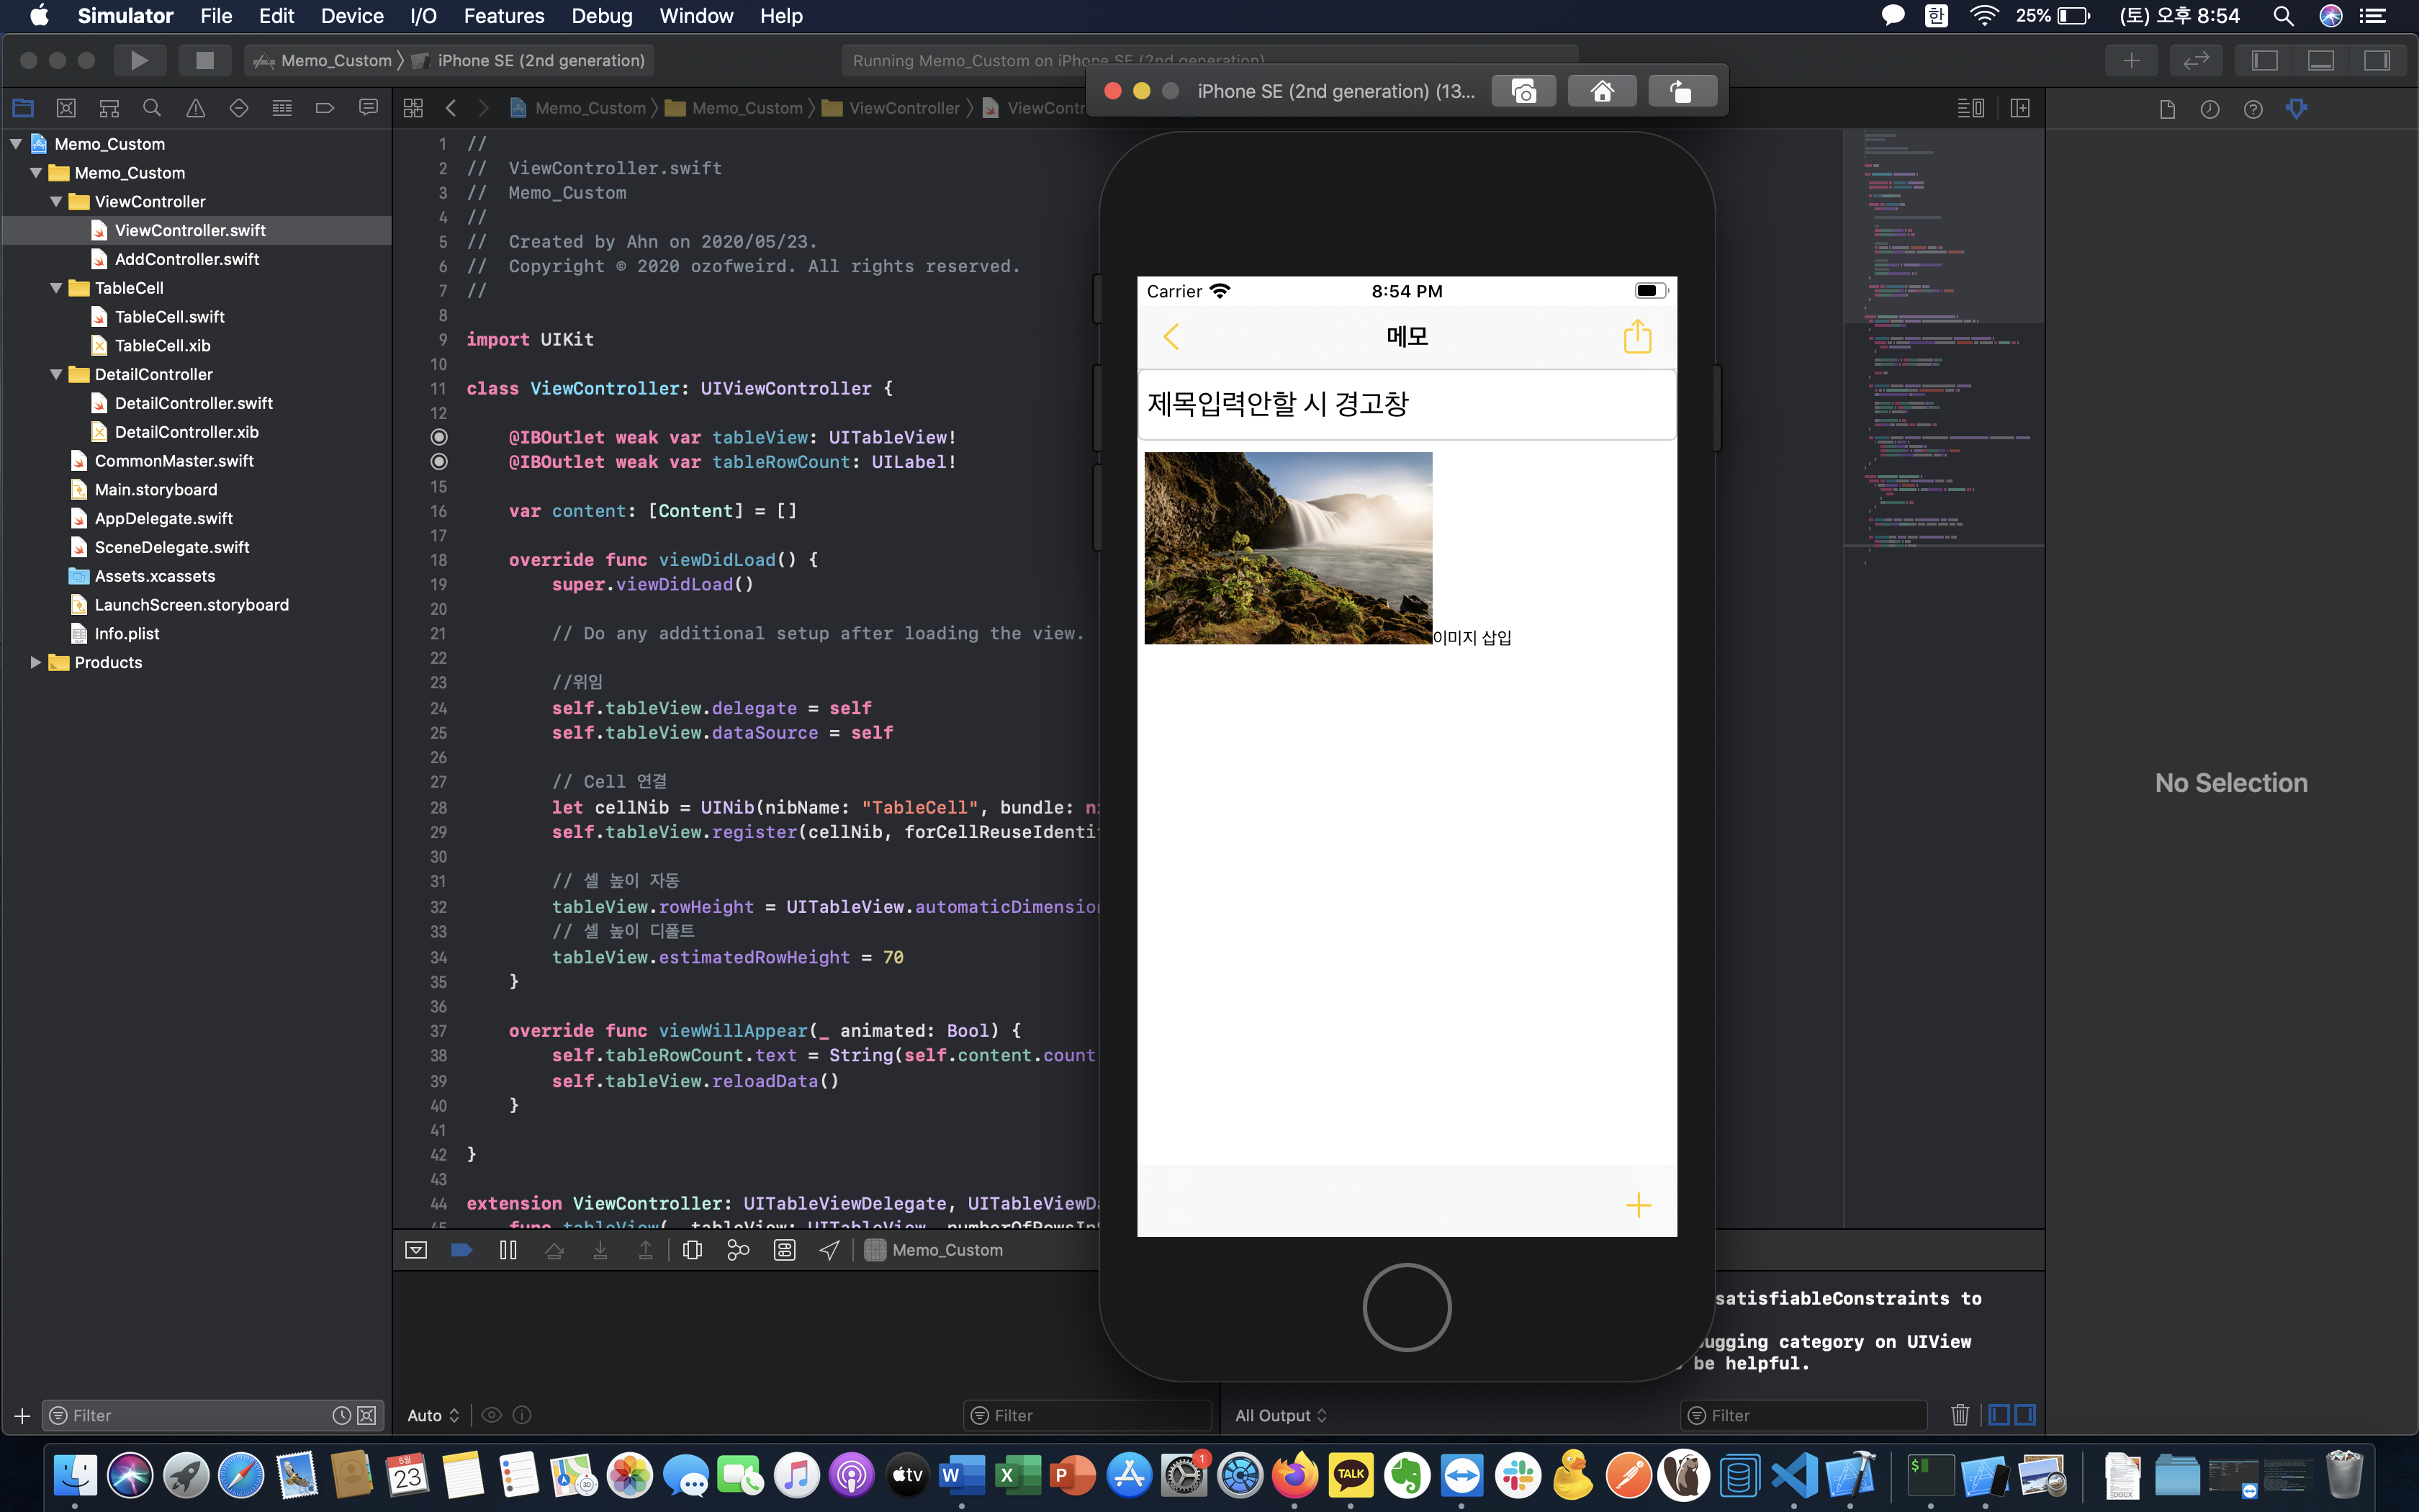Expand the Products folder
2419x1512 pixels.
pos(36,662)
